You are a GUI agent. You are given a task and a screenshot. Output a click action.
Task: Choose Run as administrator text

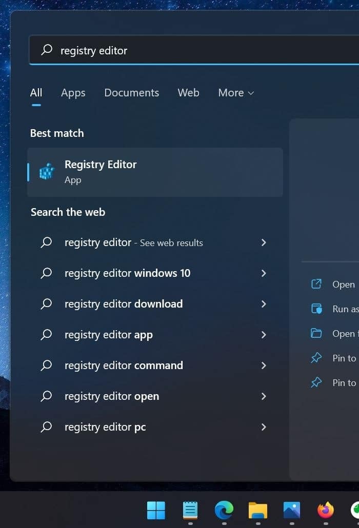point(346,309)
